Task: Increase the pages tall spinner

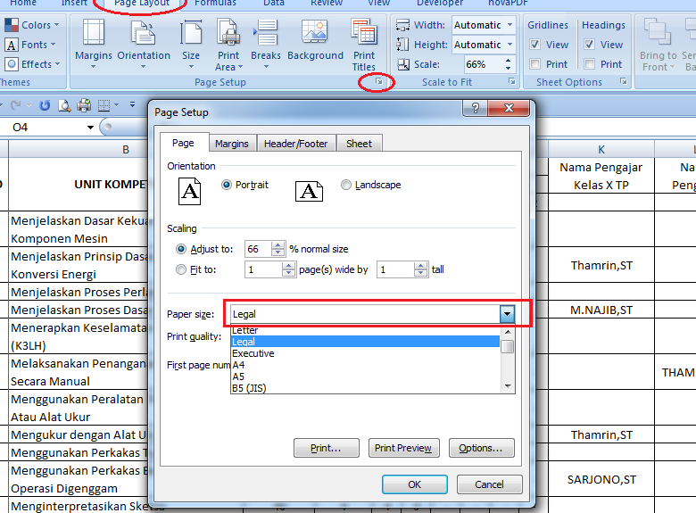Action: click(420, 265)
